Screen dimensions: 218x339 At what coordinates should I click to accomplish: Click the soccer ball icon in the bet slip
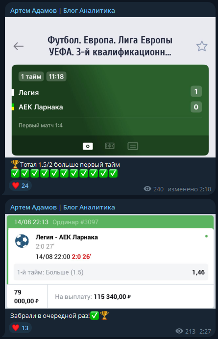coord(22,241)
